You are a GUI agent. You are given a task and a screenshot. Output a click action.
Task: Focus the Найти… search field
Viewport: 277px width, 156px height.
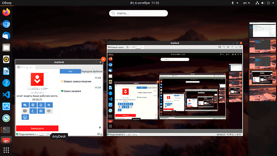pos(138,13)
